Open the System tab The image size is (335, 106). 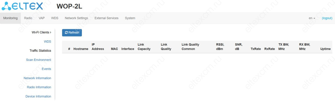coord(130,18)
